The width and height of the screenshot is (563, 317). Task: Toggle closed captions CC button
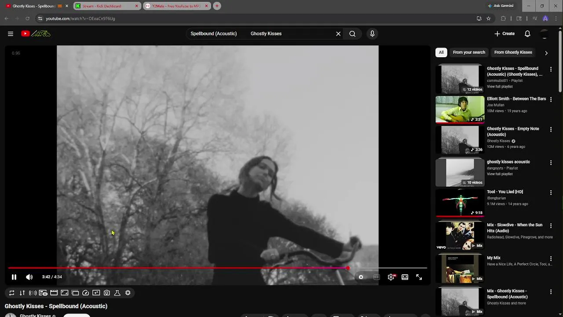[x=377, y=277]
